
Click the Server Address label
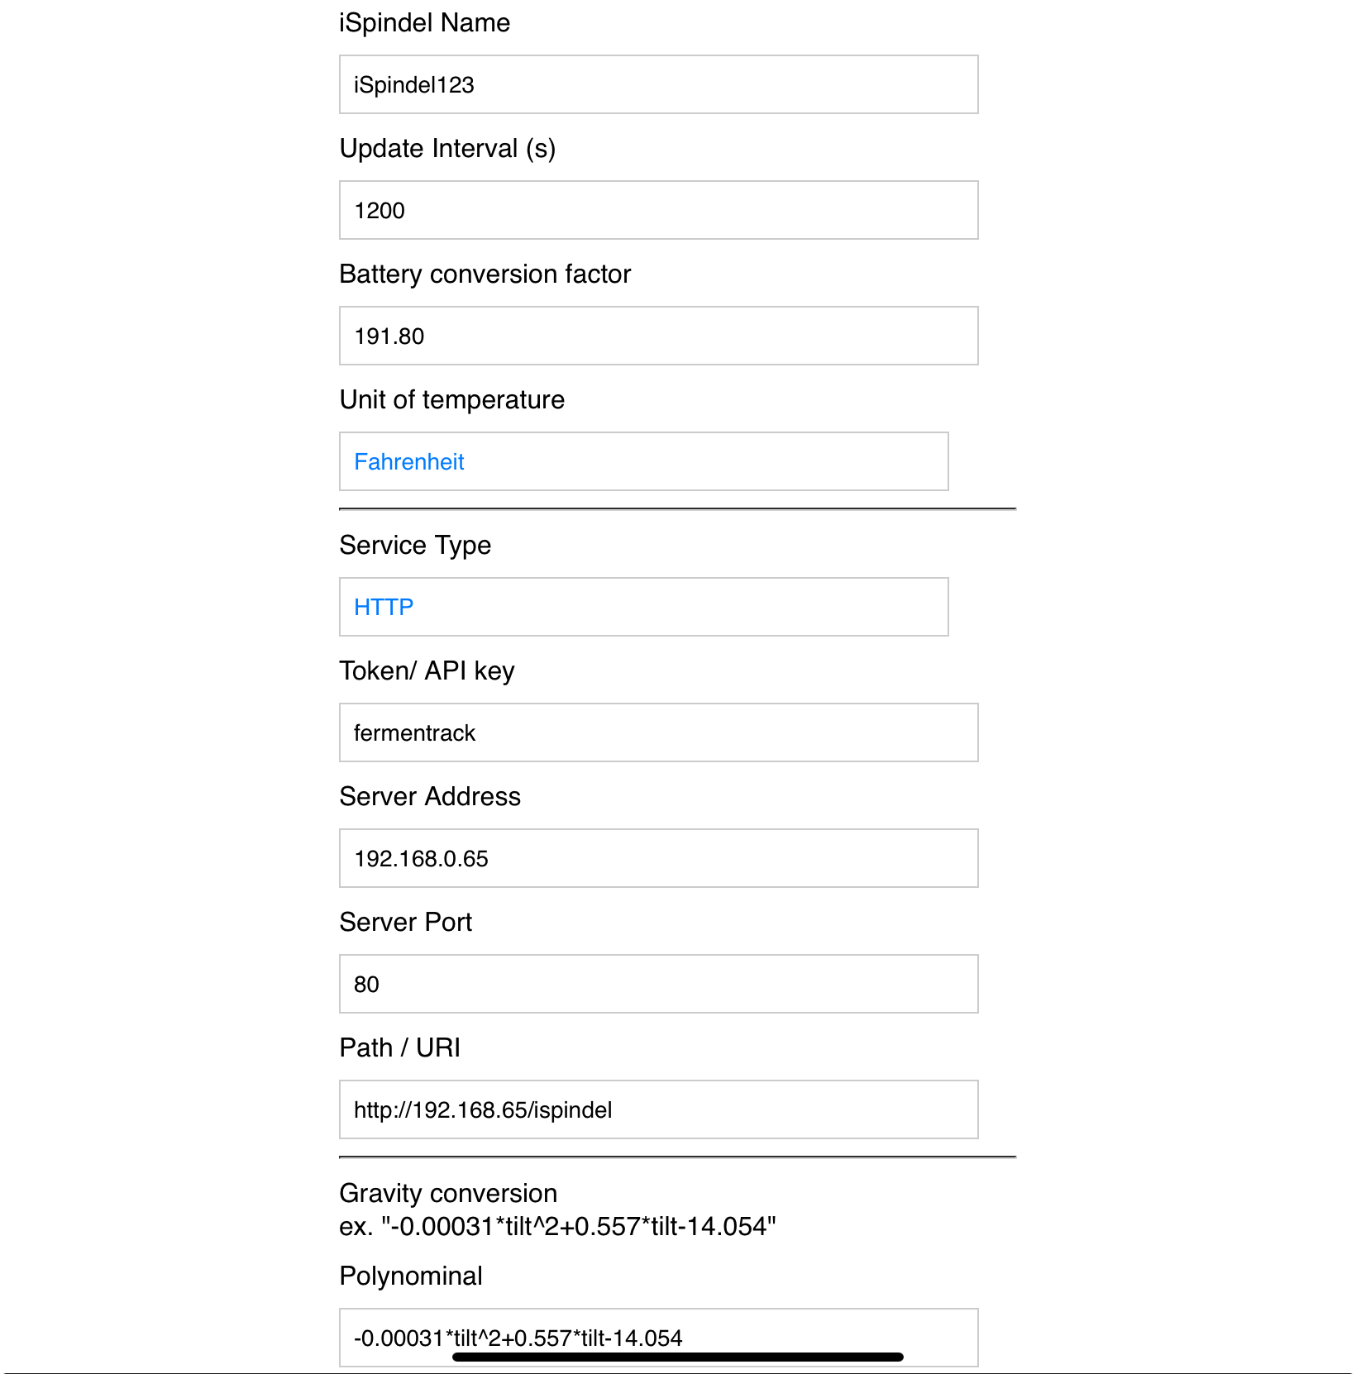(x=430, y=796)
